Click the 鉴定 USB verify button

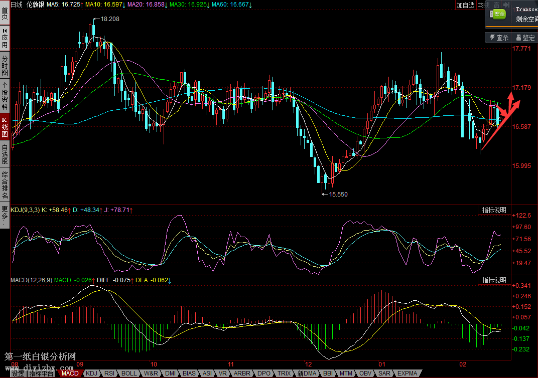[x=524, y=38]
